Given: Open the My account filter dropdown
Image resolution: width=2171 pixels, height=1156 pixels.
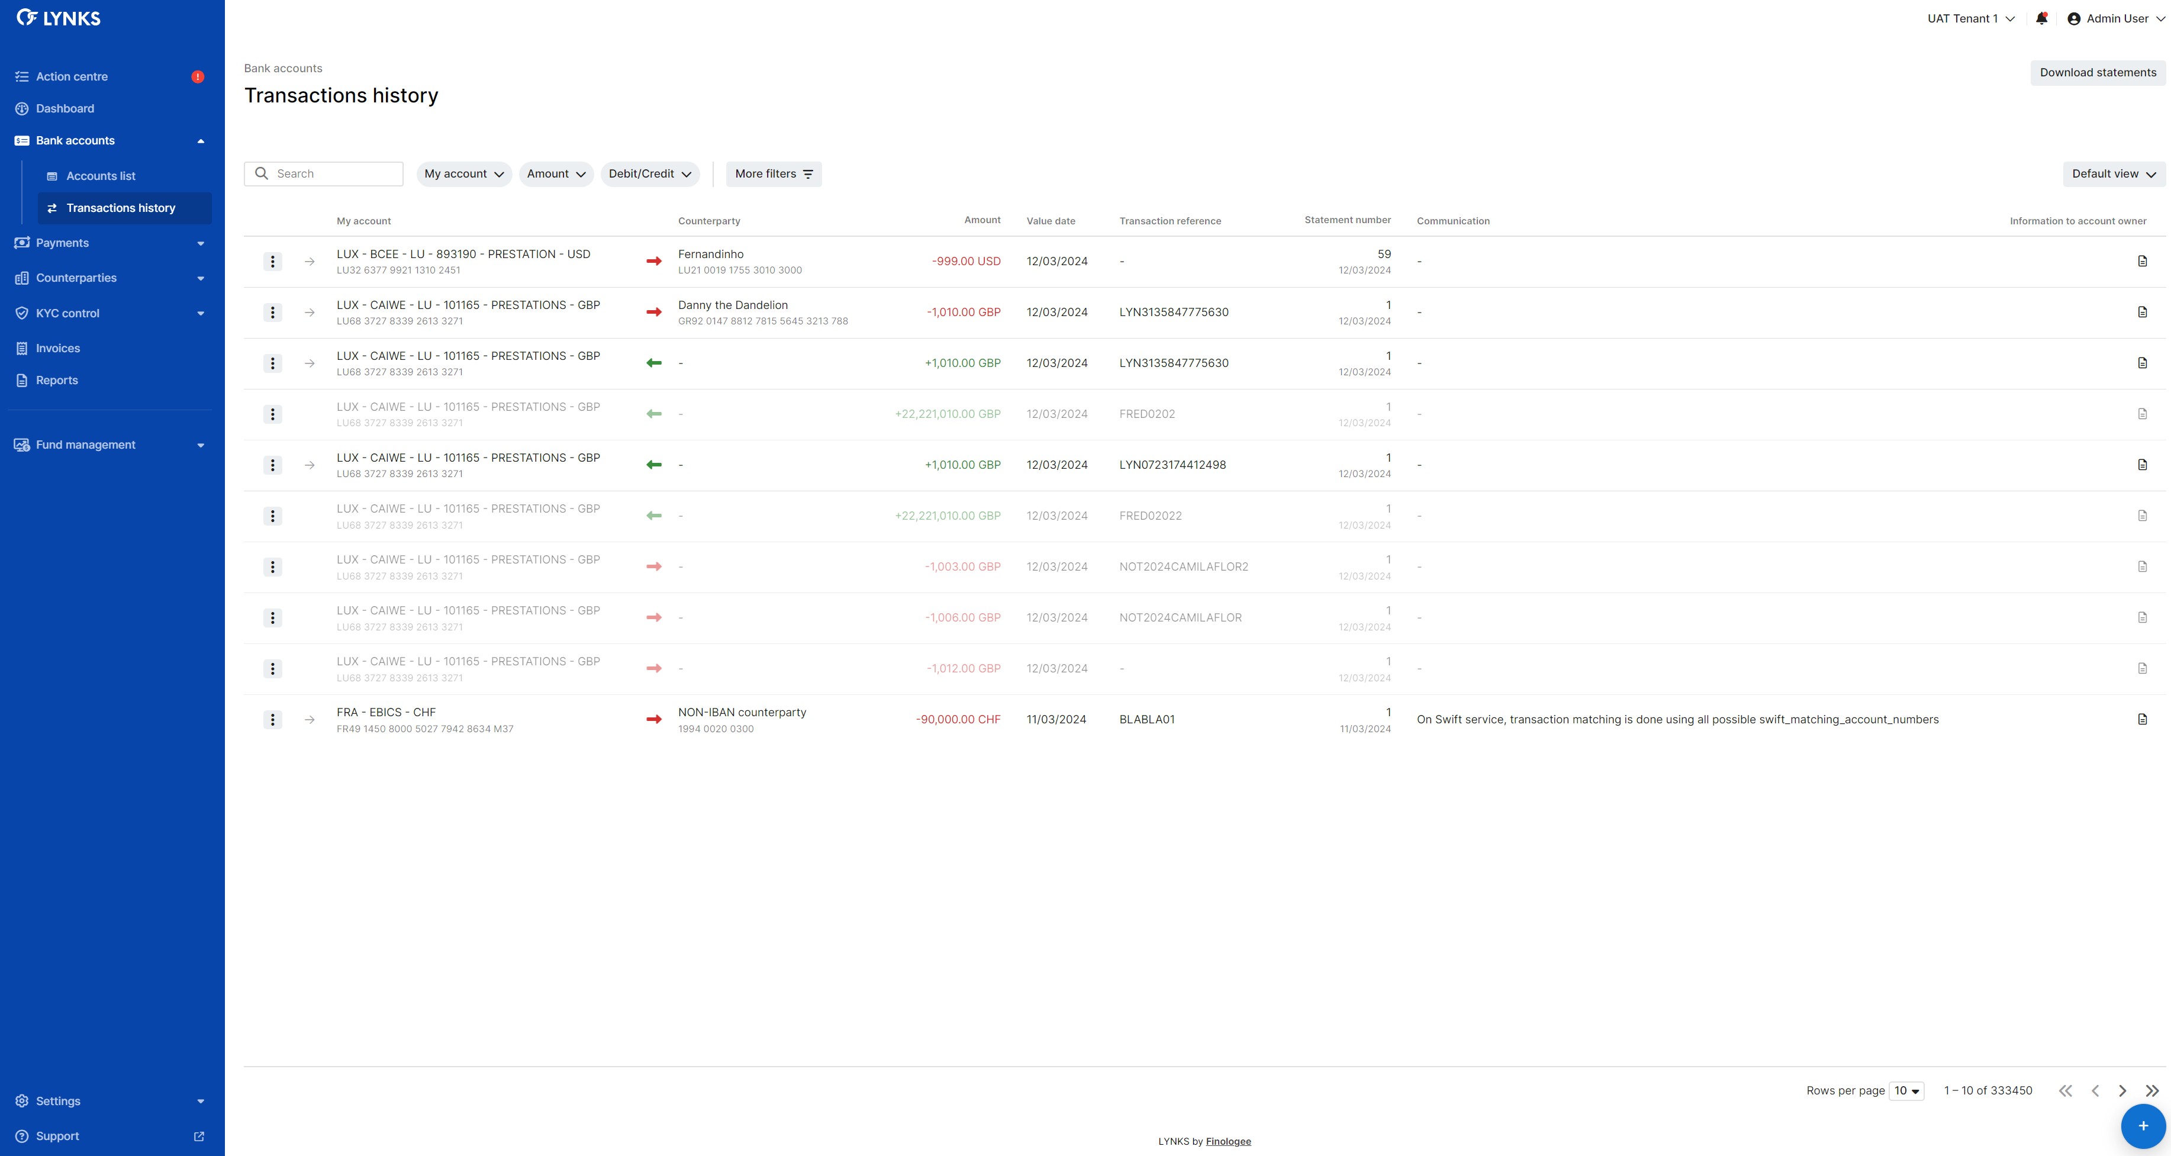Looking at the screenshot, I should (463, 173).
